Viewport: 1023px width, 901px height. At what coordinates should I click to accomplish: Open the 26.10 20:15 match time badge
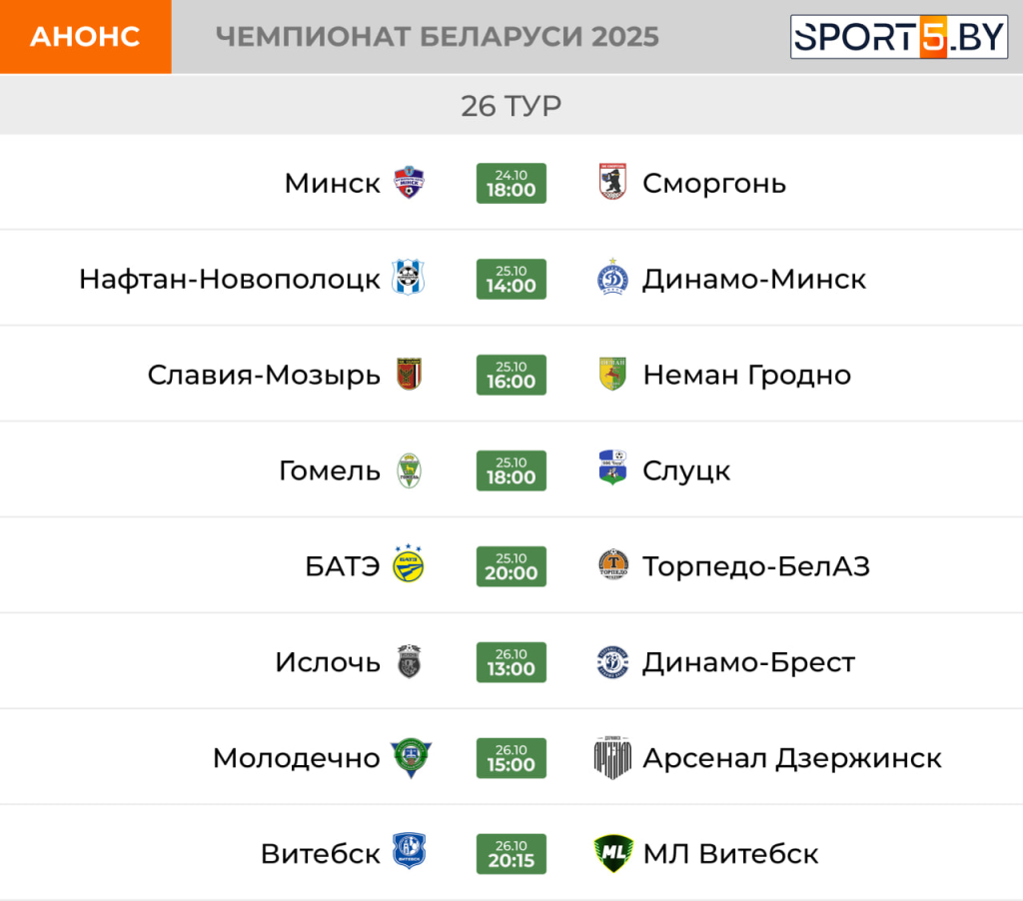511,854
